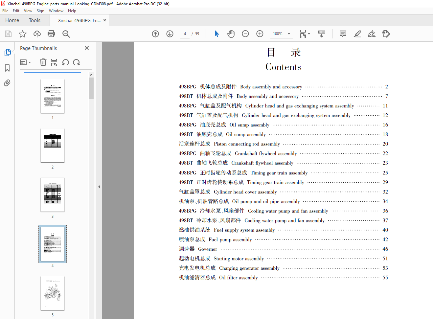This screenshot has height=319, width=433.
Task: Switch to the Tools tab
Action: click(34, 20)
